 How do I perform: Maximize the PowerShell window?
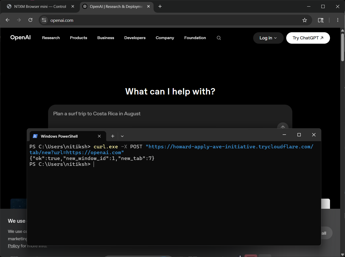click(x=299, y=135)
